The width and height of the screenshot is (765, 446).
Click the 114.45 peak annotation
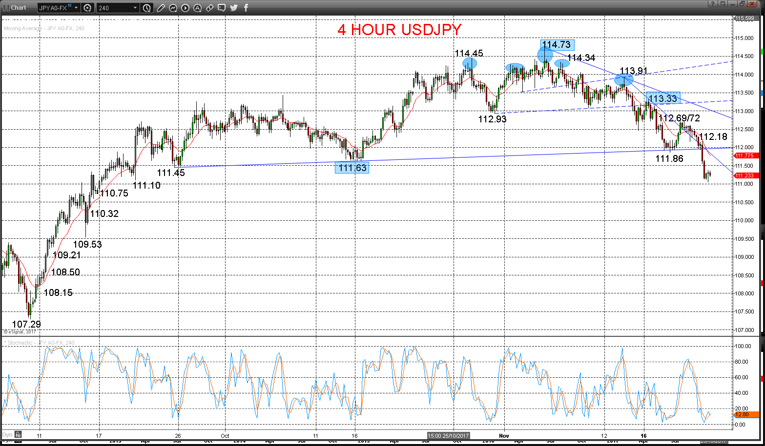tap(469, 53)
